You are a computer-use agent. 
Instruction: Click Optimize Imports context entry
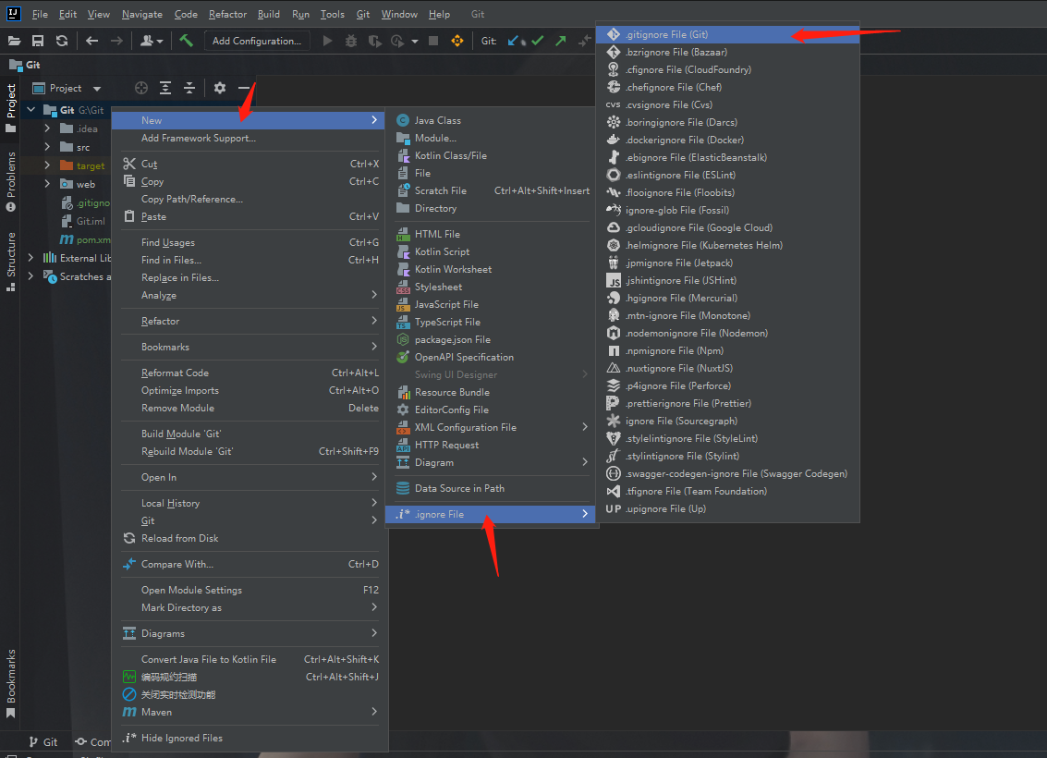[250, 391]
